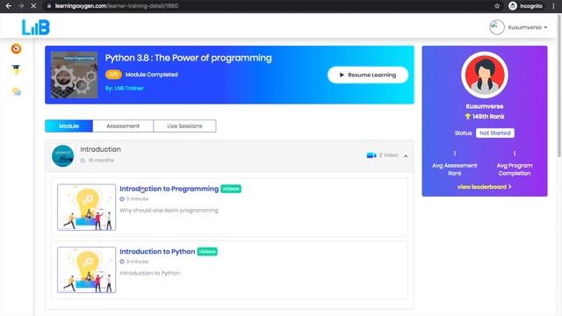Click the lock icon in address bar

click(49, 6)
